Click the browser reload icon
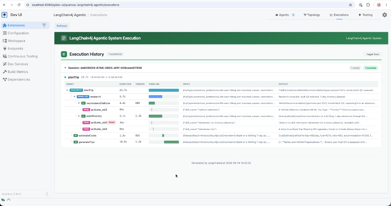The height and width of the screenshot is (206, 391). click(x=19, y=5)
